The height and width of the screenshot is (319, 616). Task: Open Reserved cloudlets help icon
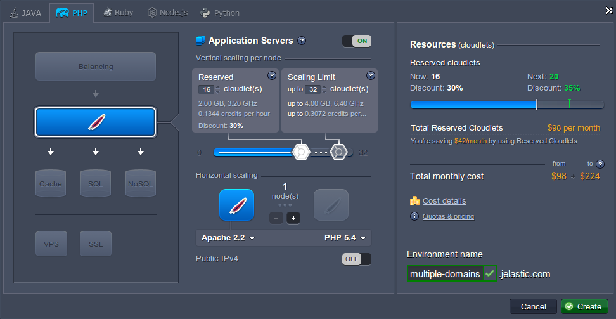pos(271,75)
